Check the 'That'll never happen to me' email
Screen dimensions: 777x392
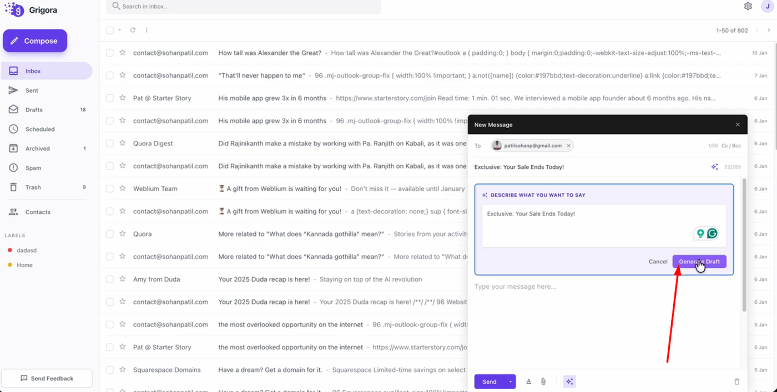tap(110, 75)
